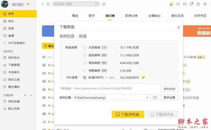Select the 标清(480P) MV radio button
The height and width of the screenshot is (130, 211).
84,78
